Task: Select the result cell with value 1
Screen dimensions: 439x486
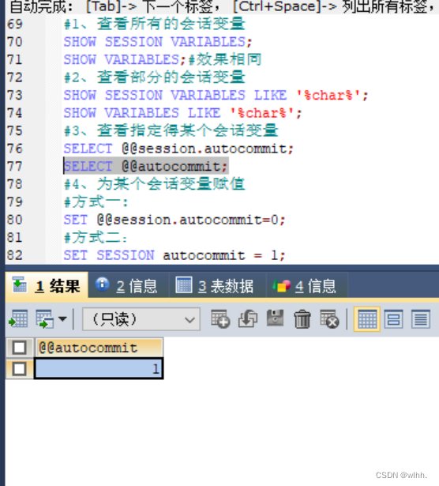Action: coord(99,368)
